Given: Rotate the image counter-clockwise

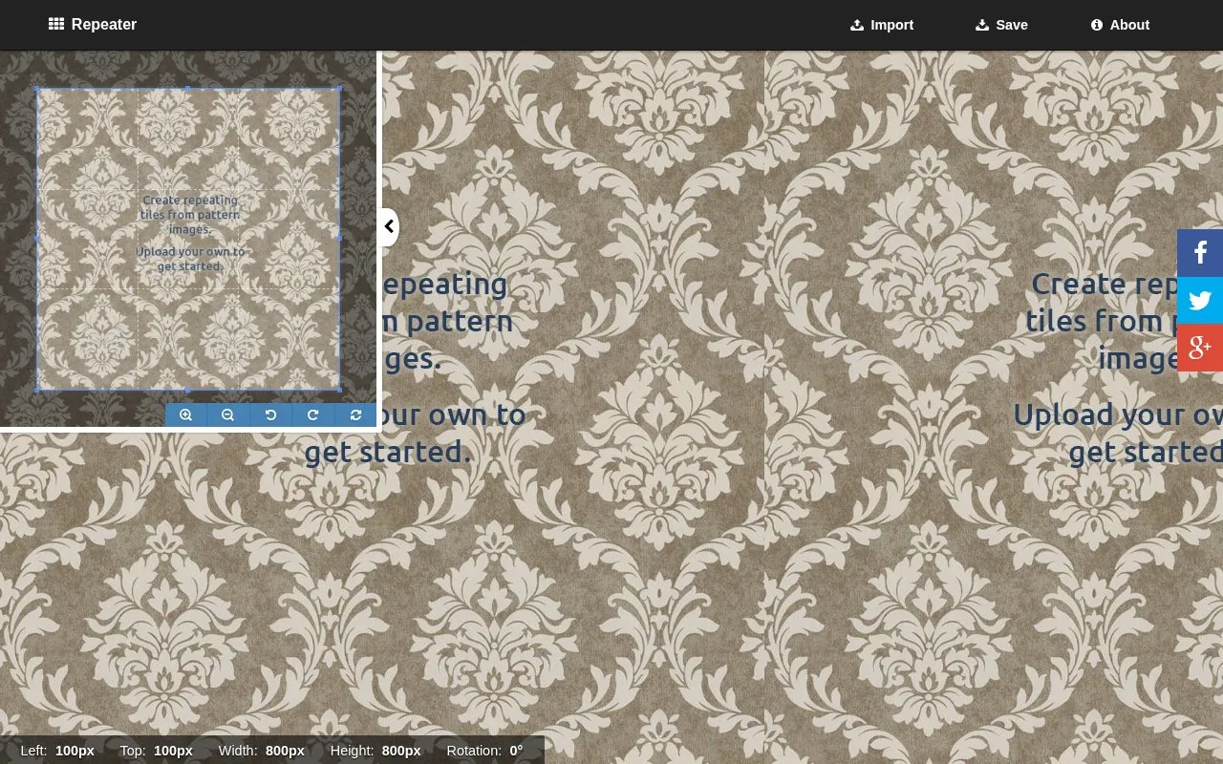Looking at the screenshot, I should pyautogui.click(x=270, y=414).
